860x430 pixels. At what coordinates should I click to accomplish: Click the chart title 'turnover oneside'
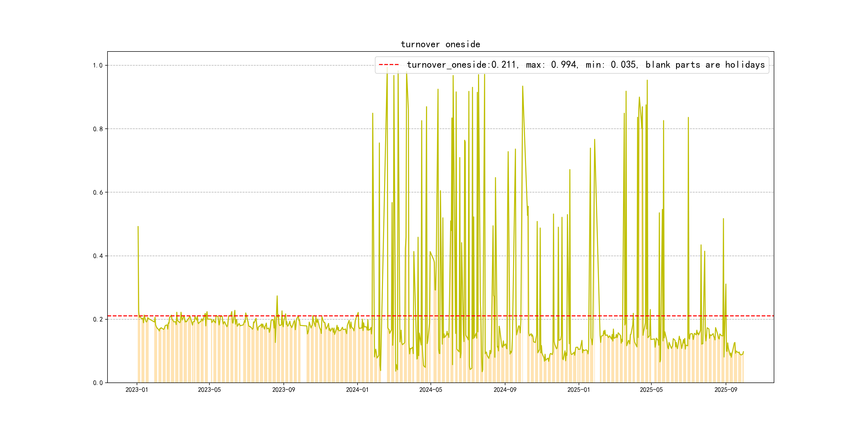click(440, 44)
